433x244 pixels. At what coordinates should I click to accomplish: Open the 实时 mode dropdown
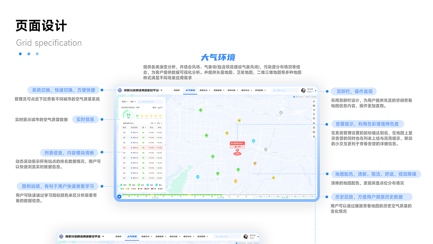point(125,101)
